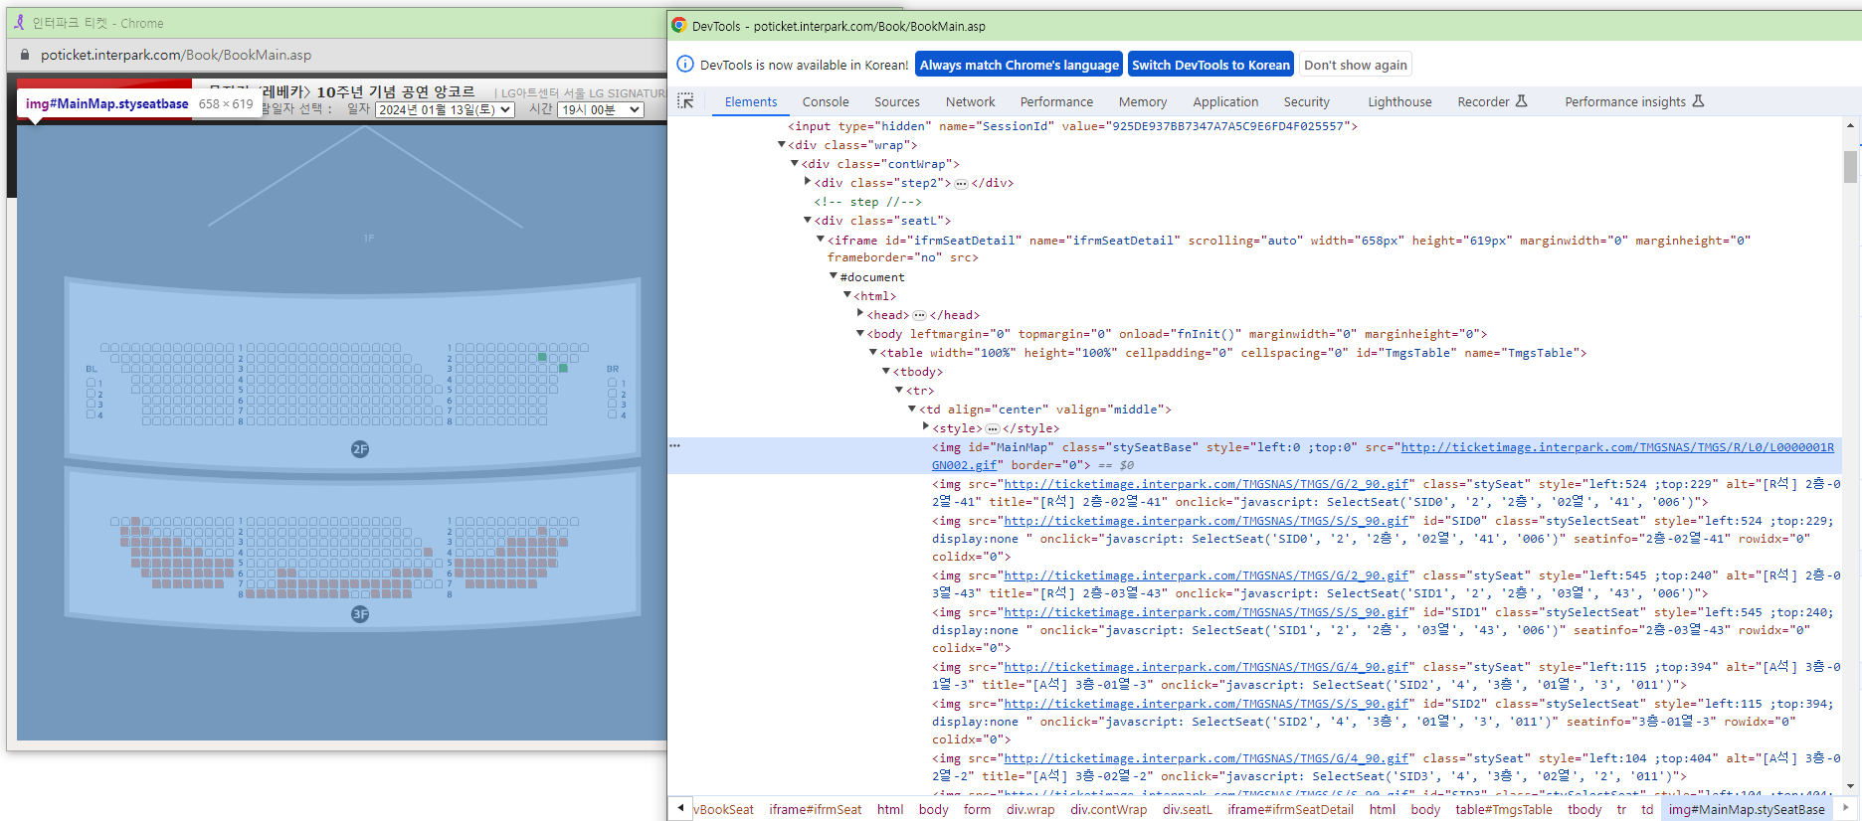Click the ellipsis badge in style element
Screen dimensions: 1862x821
(993, 429)
